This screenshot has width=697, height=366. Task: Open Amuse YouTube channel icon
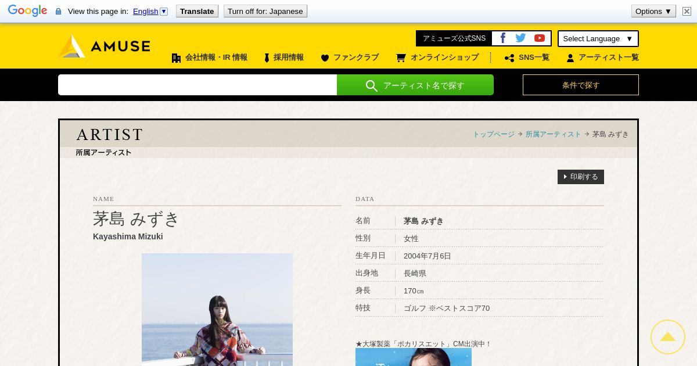(540, 38)
